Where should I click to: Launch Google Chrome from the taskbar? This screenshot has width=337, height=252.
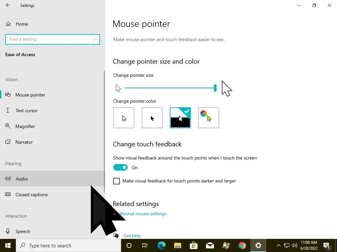click(x=242, y=245)
